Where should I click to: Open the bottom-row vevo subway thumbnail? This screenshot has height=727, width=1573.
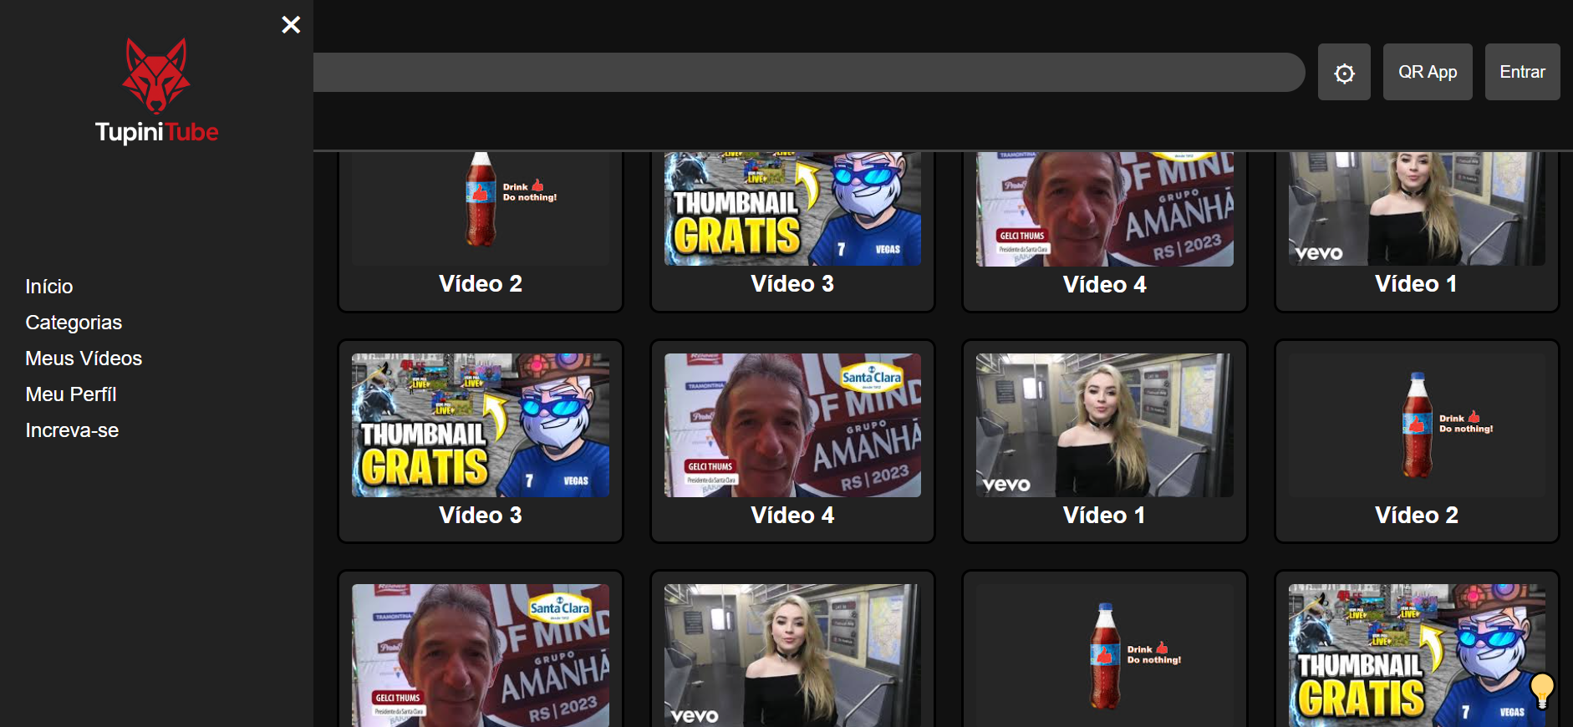[792, 655]
